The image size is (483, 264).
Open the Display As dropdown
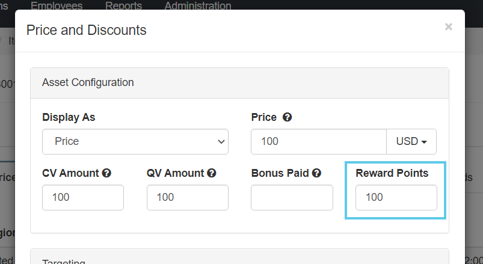click(135, 142)
